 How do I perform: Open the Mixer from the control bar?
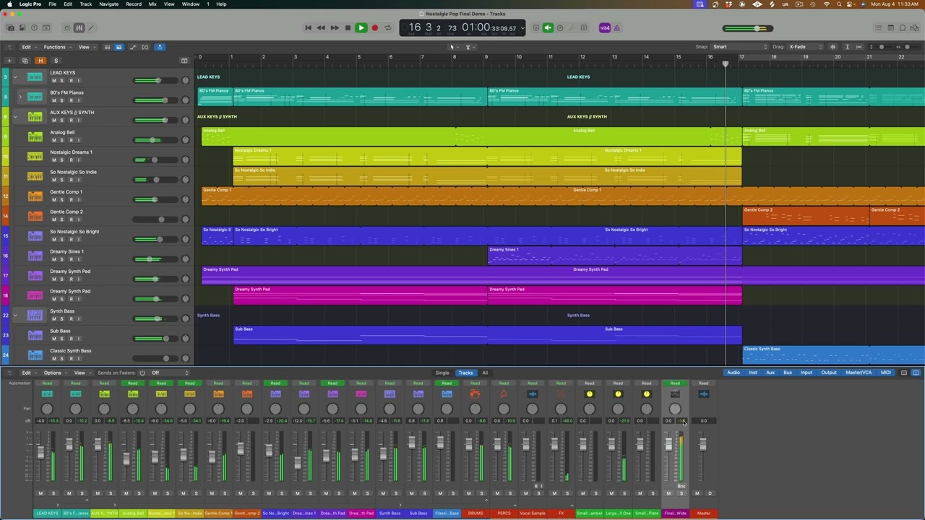tap(79, 28)
